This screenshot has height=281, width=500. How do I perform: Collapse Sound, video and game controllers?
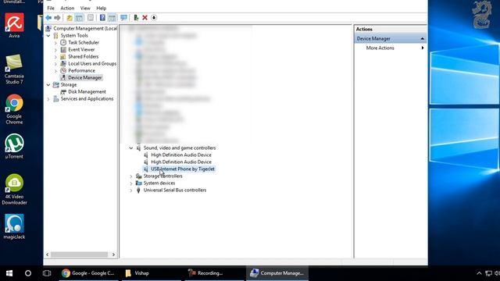[131, 148]
